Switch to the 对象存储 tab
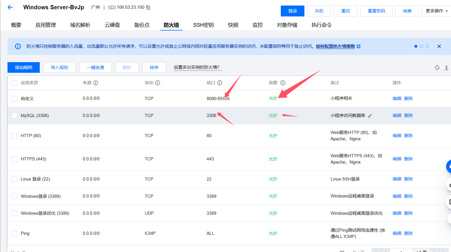Screen dimensions: 451x252 tap(287, 25)
